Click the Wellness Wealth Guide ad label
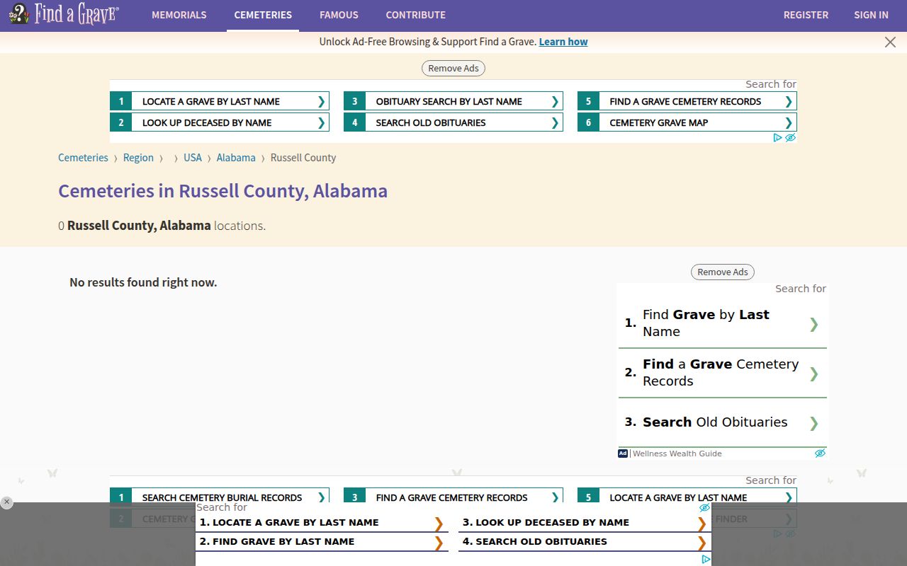Viewport: 907px width, 566px height. (x=677, y=454)
